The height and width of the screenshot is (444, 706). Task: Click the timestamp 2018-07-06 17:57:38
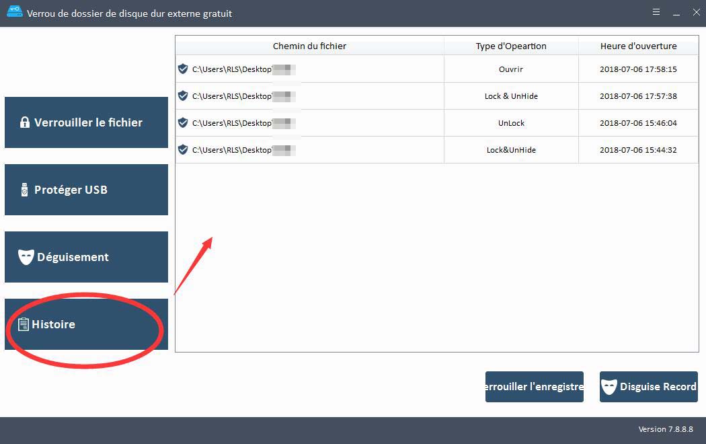point(639,96)
